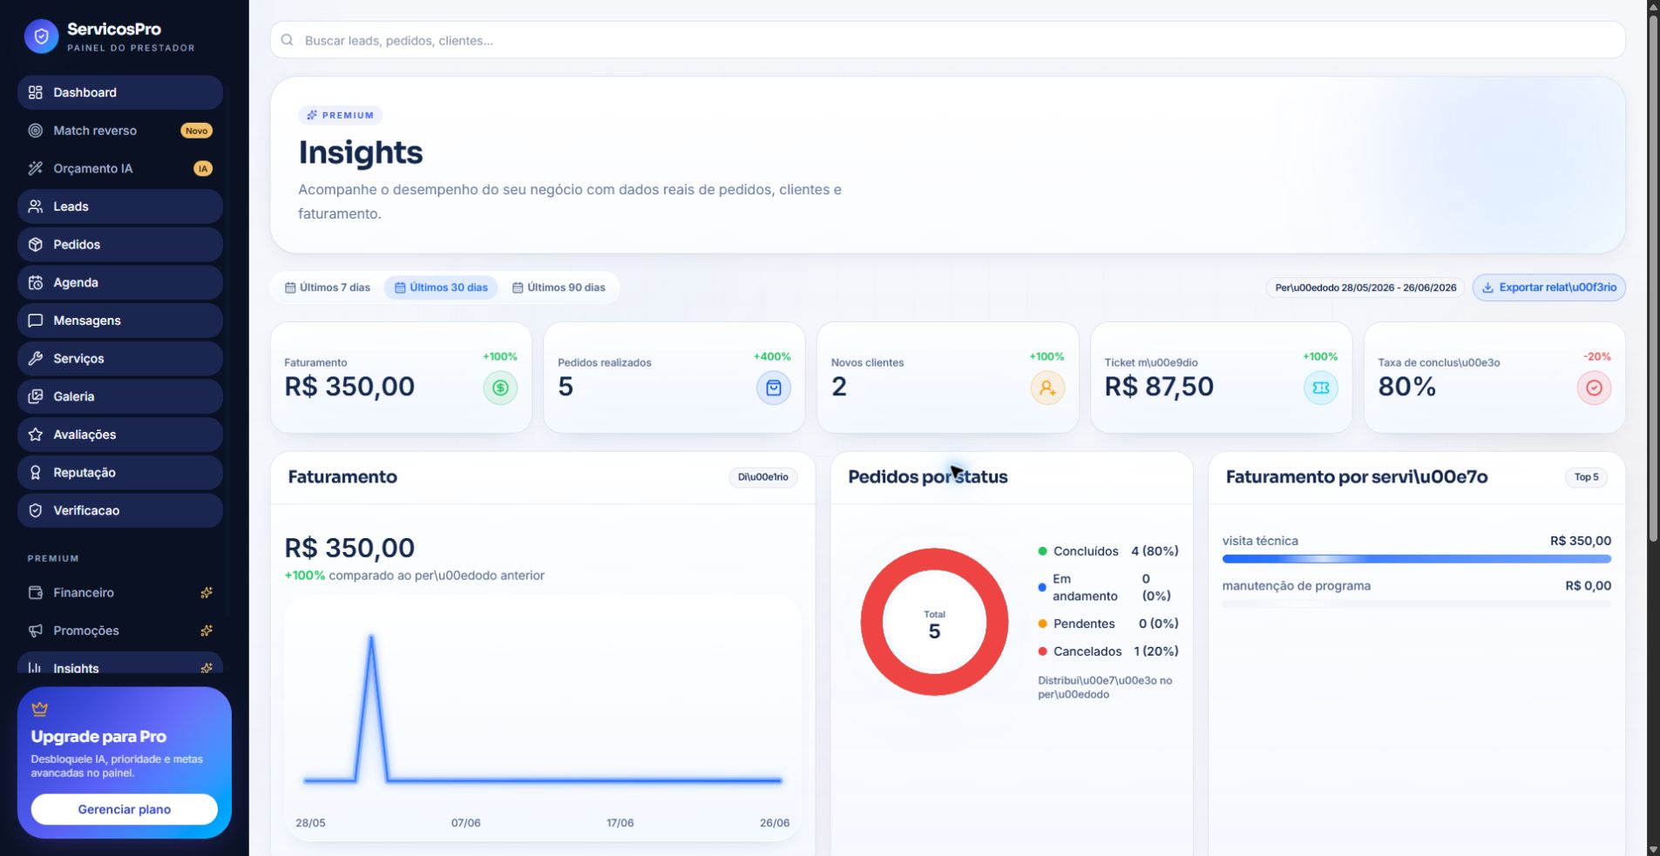The image size is (1660, 856).
Task: Click the Exportar relatório button
Action: pyautogui.click(x=1548, y=287)
